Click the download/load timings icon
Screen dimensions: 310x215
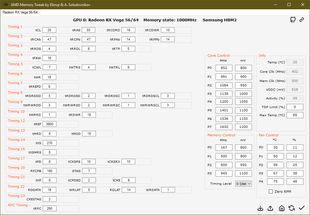coord(261,208)
